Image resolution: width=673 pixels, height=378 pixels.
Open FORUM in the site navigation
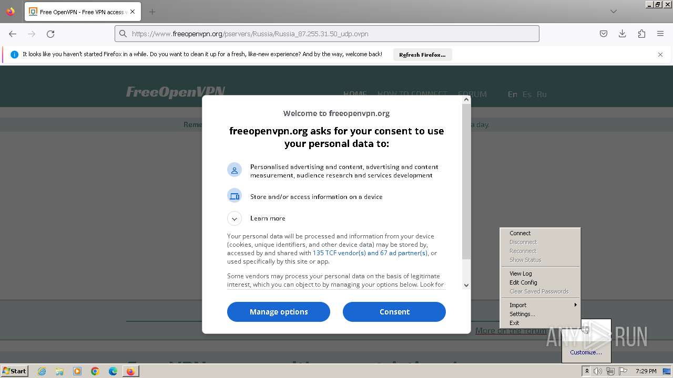point(472,94)
